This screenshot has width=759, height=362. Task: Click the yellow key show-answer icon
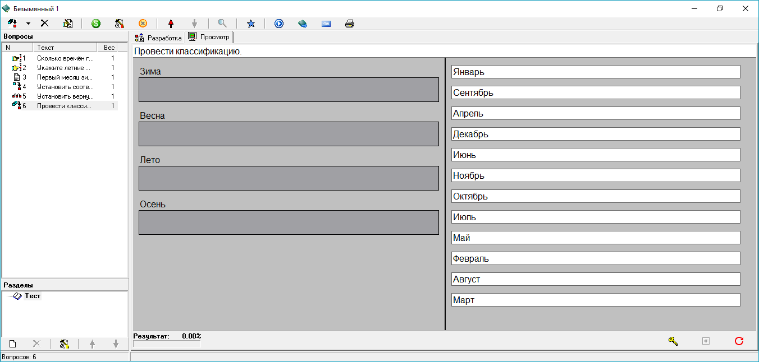click(673, 341)
